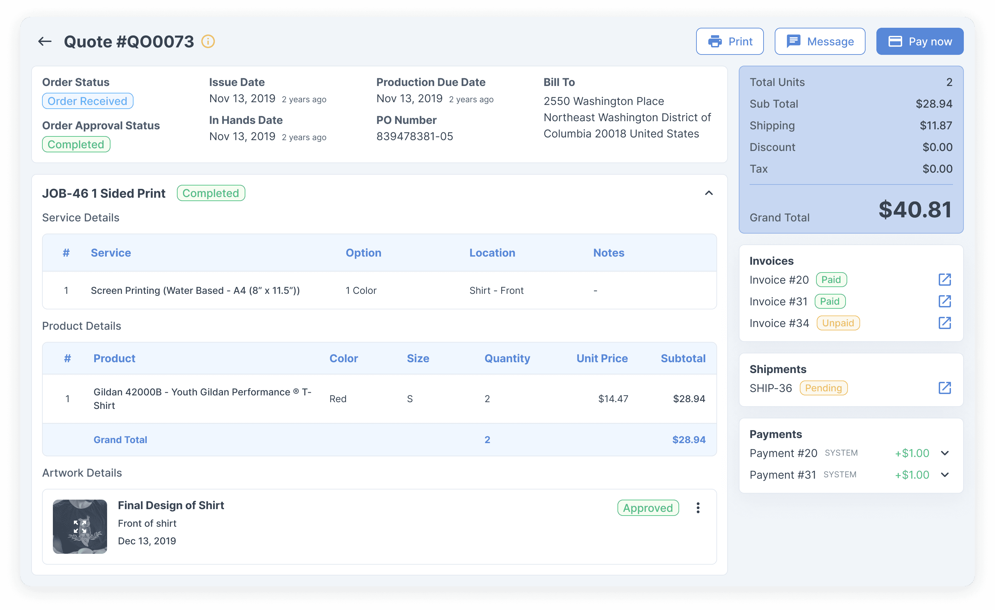
Task: Open Invoice #31 external link icon
Action: [x=945, y=301]
